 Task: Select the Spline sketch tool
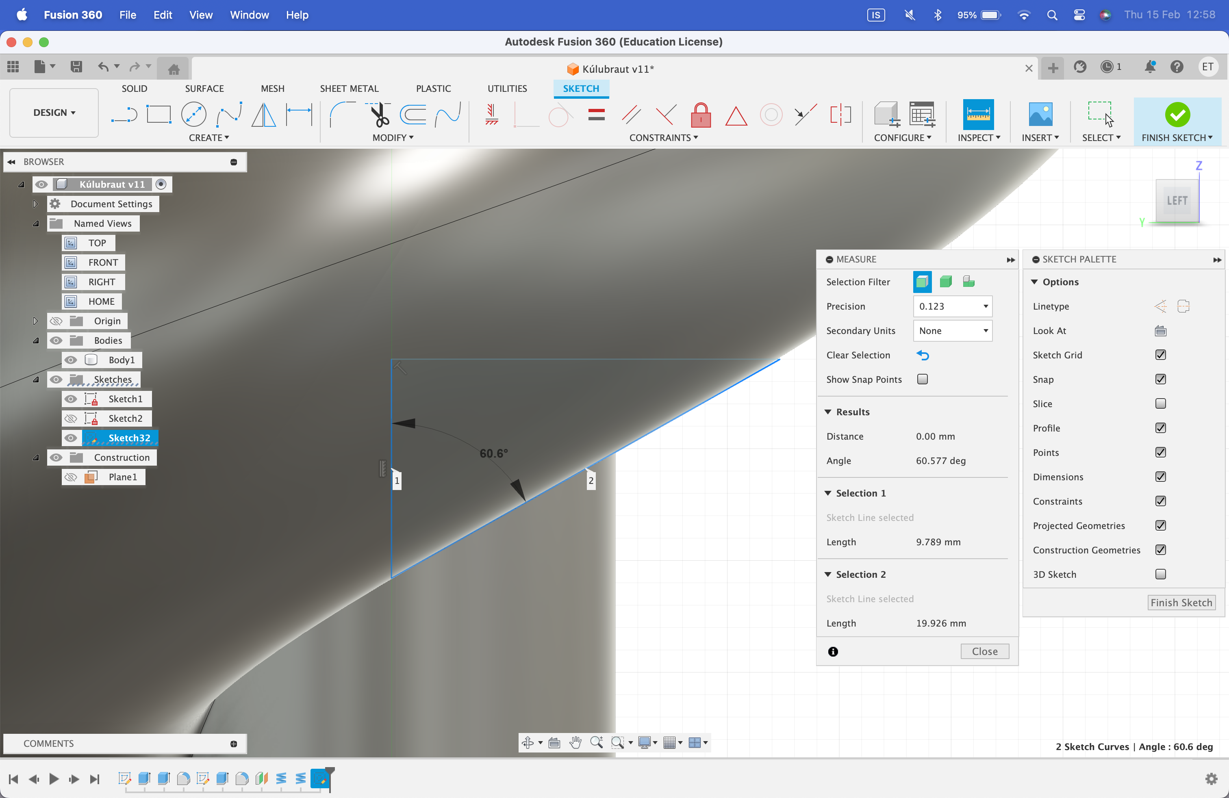tap(229, 115)
